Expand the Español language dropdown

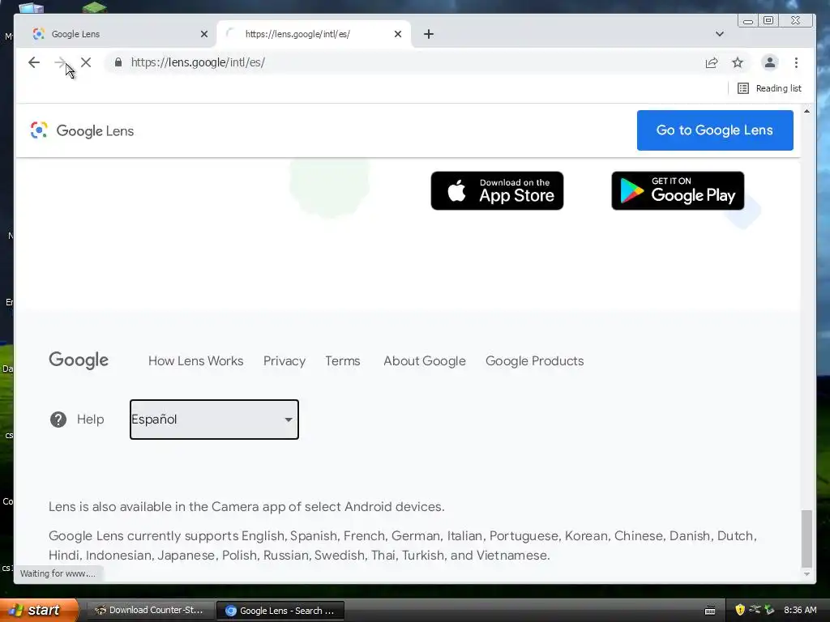pyautogui.click(x=214, y=420)
